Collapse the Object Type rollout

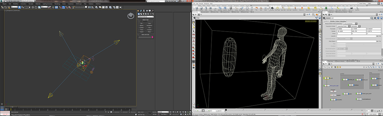click(146, 20)
